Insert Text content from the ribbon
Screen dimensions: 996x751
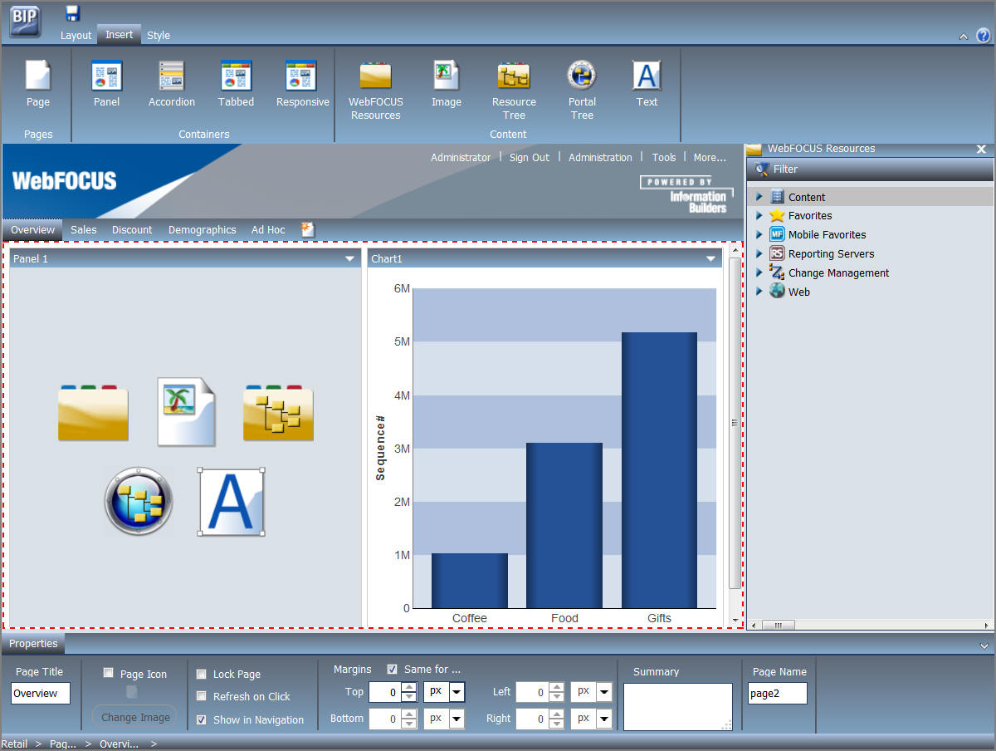pyautogui.click(x=647, y=83)
